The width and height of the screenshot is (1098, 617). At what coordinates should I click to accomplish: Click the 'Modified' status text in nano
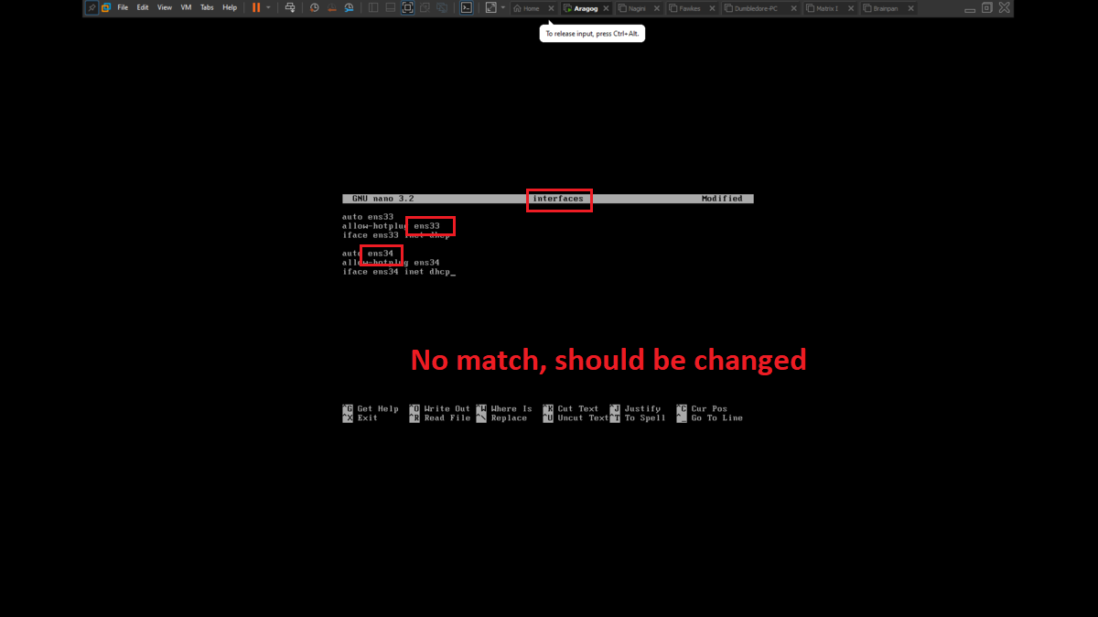click(722, 199)
